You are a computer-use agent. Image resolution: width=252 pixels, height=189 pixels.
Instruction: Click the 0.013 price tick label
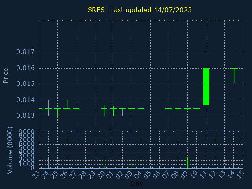(25, 115)
